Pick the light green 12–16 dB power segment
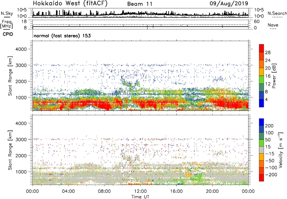 point(262,80)
